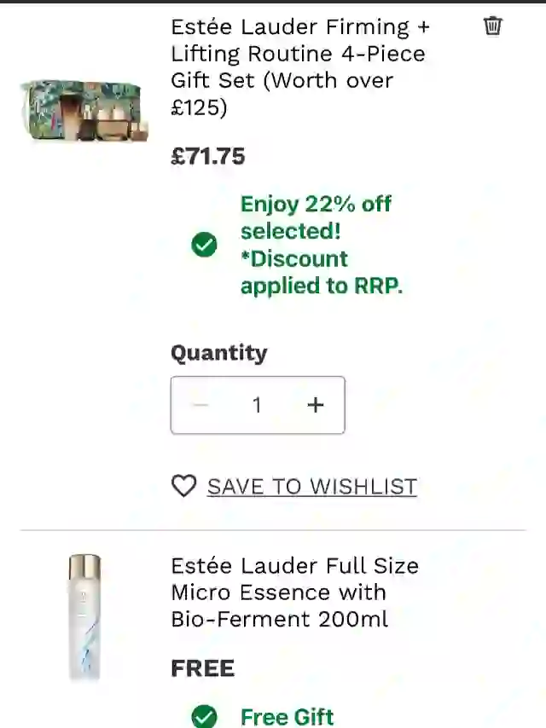This screenshot has height=728, width=546.
Task: Click the green checkmark next to the 22% off offer
Action: [x=204, y=244]
